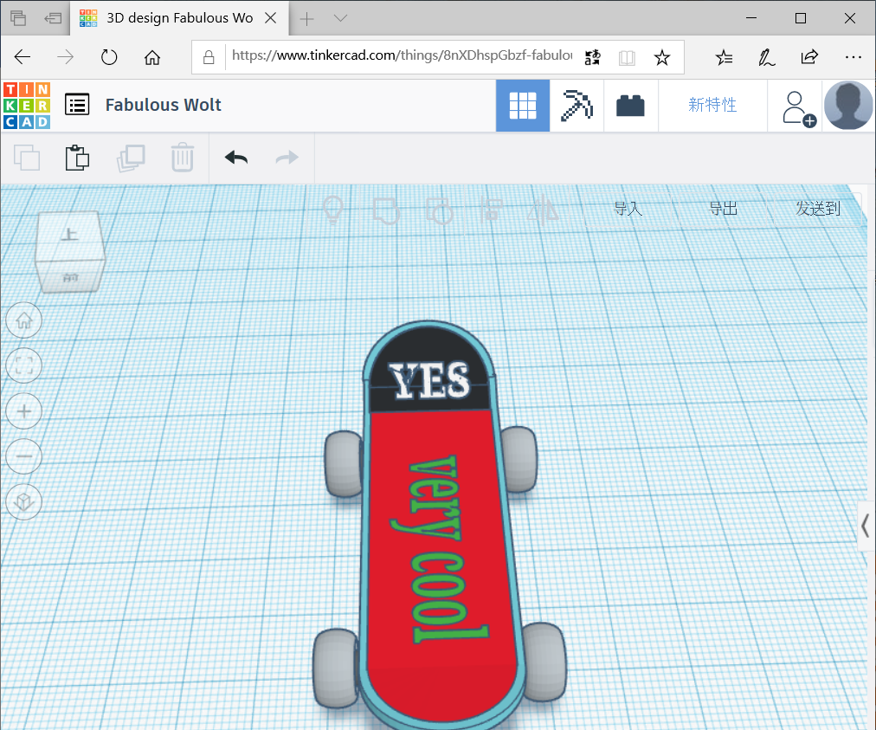
Task: Open the browser settings menu with ellipsis
Action: (x=853, y=57)
